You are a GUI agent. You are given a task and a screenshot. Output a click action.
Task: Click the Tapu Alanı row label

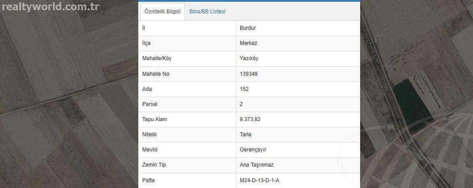coord(154,119)
